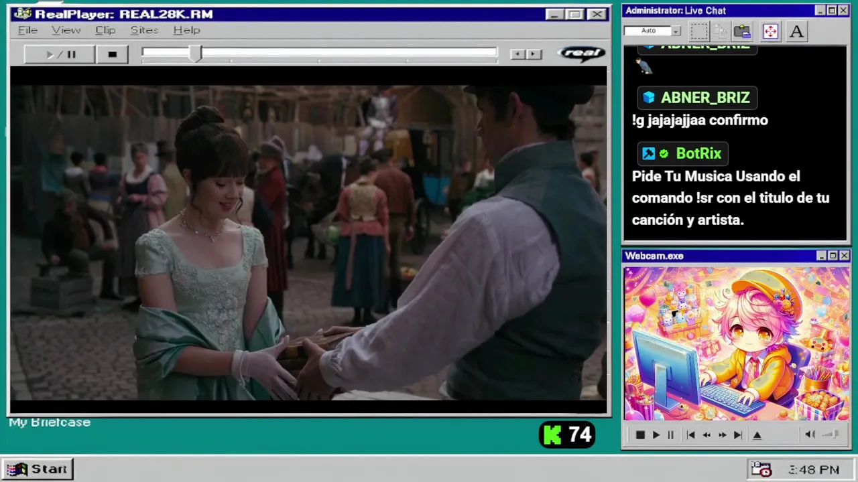
Task: Click the Webcam.exe anime avatar image
Action: [737, 344]
